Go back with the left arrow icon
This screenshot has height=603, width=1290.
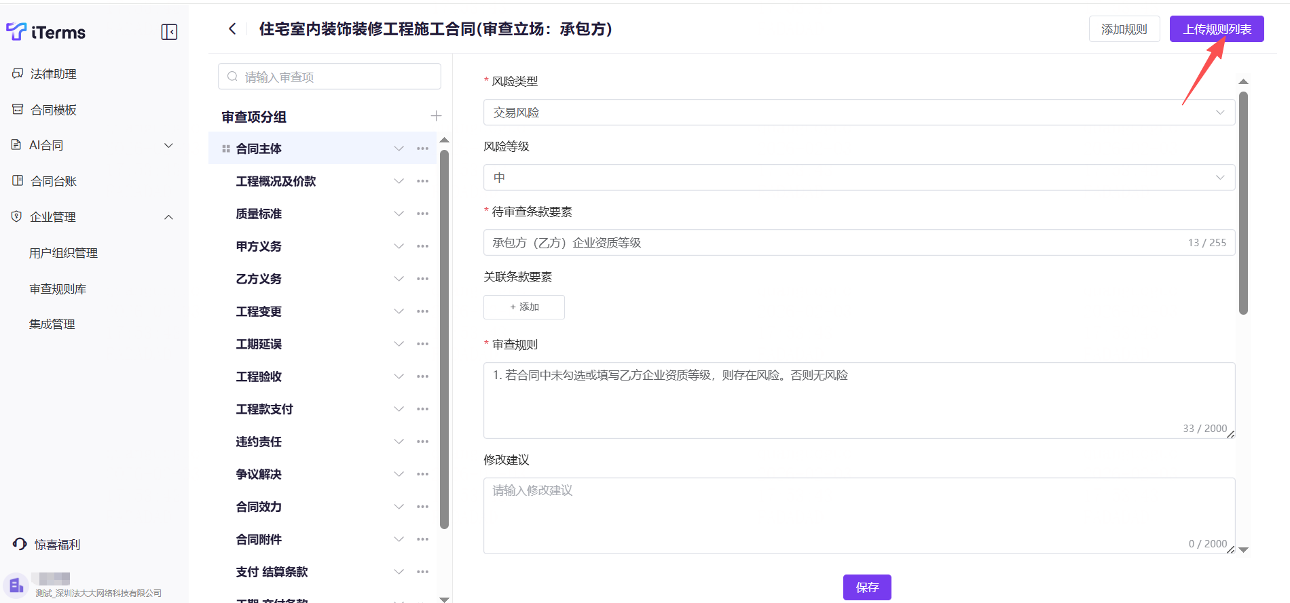click(232, 28)
